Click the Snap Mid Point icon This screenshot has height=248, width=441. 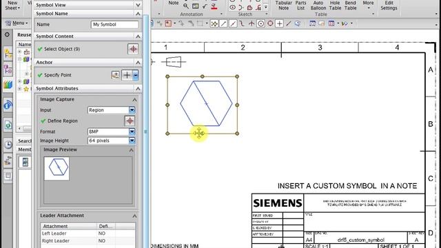pos(233,23)
